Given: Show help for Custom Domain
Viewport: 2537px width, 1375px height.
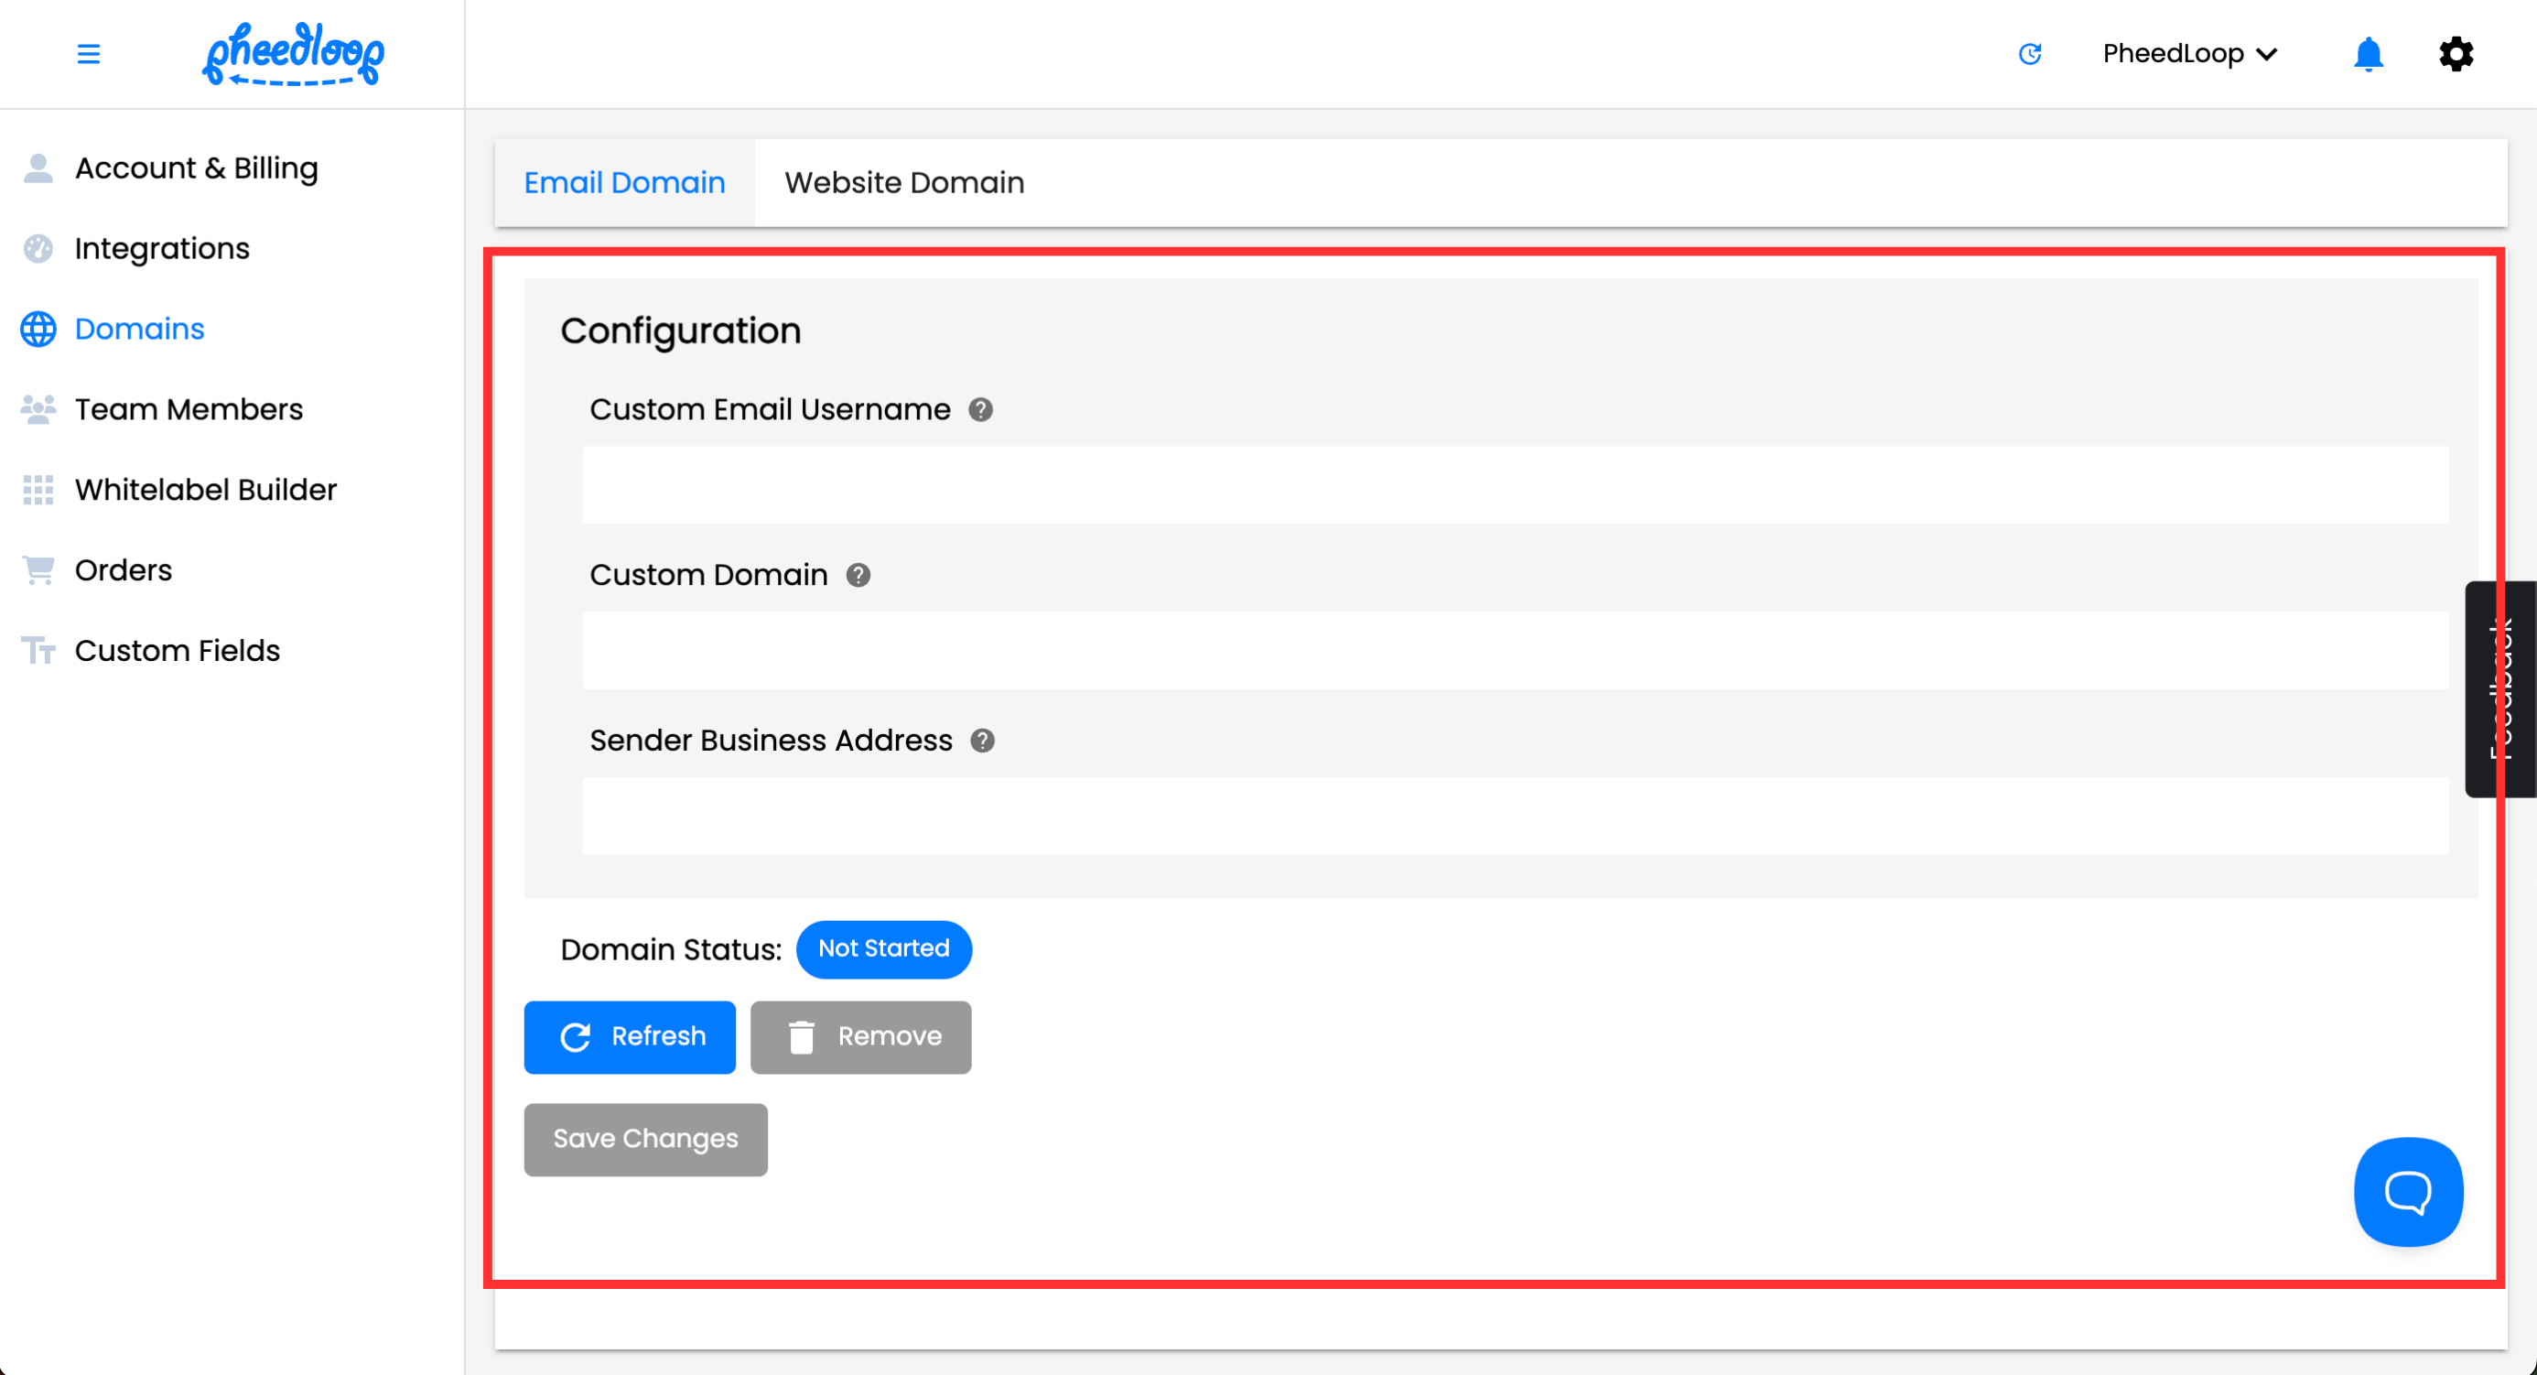Looking at the screenshot, I should point(858,575).
